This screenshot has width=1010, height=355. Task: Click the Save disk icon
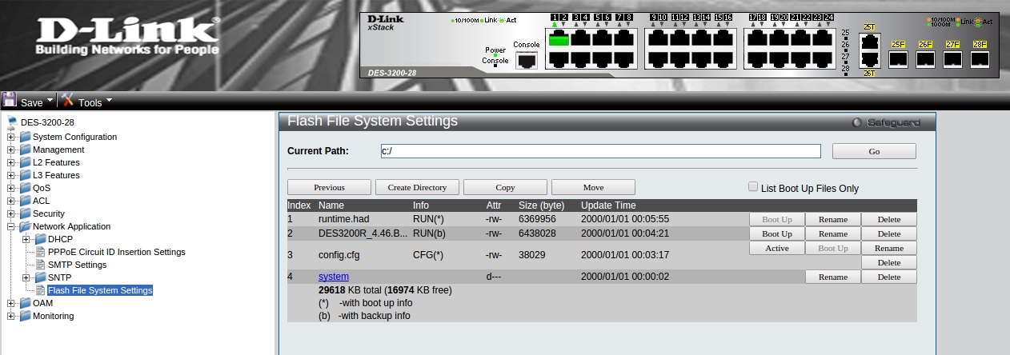click(x=10, y=101)
